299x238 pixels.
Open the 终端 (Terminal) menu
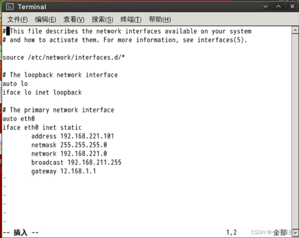pos(131,19)
